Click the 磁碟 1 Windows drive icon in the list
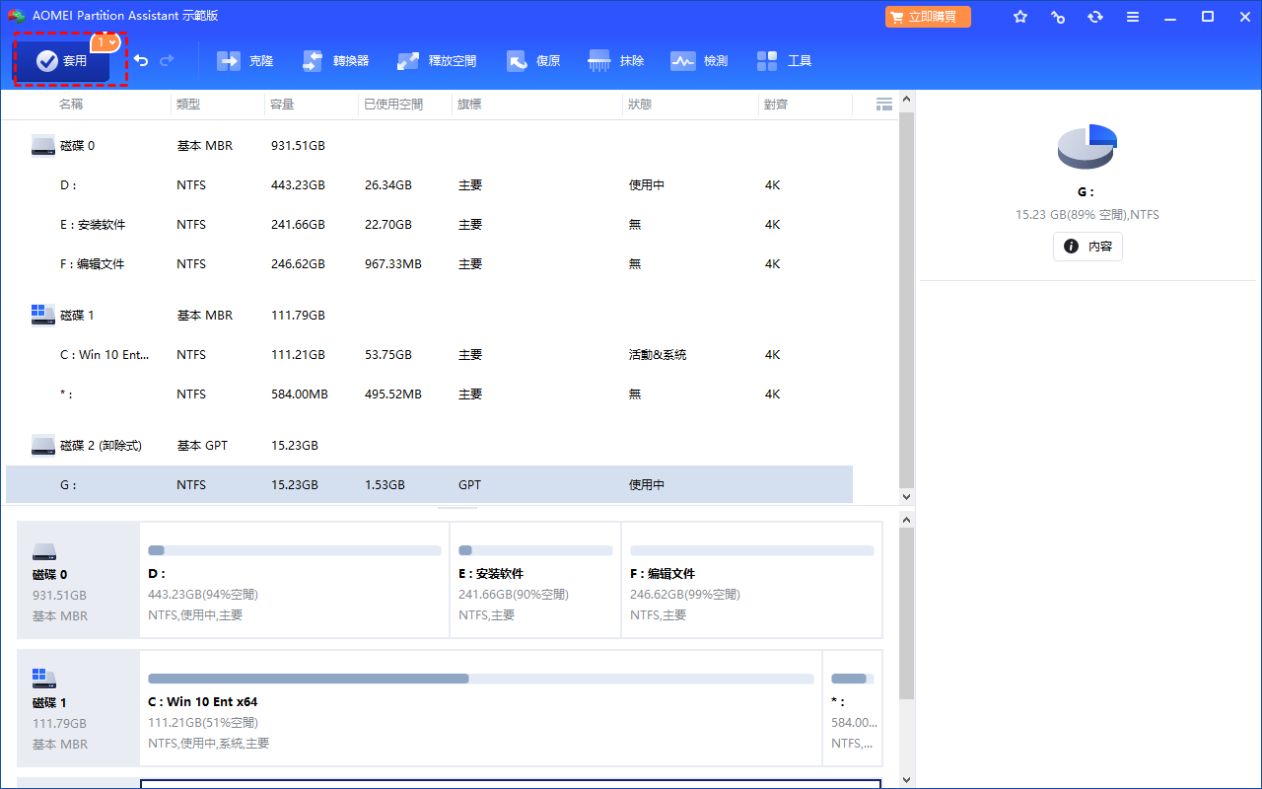 43,315
